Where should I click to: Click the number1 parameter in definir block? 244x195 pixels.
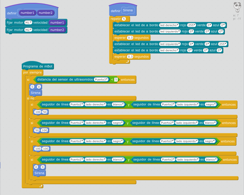point(27,13)
